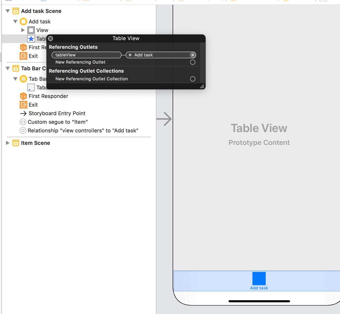
Task: Close the Table View connections popup
Action: pyautogui.click(x=50, y=38)
